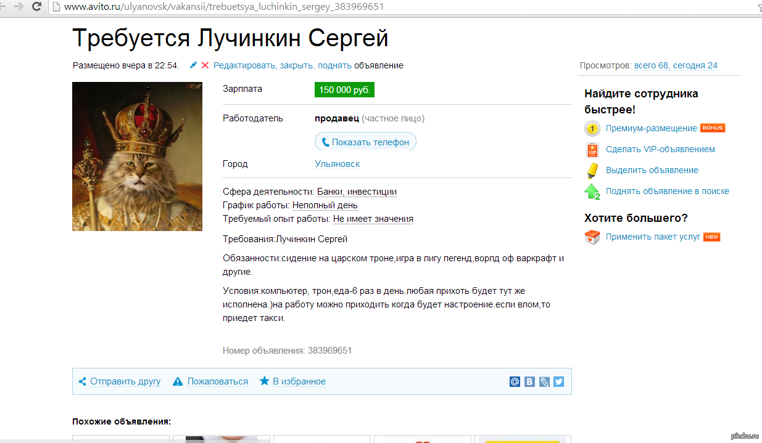Share via Mail.ru @ icon
The image size is (762, 443).
pyautogui.click(x=515, y=381)
